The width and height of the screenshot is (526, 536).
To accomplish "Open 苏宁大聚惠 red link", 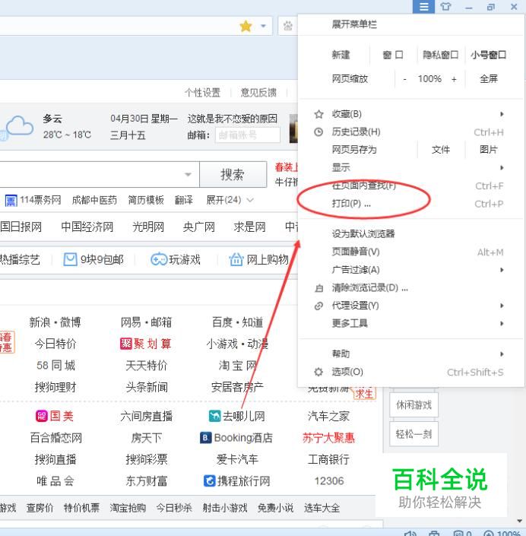I will click(x=328, y=438).
